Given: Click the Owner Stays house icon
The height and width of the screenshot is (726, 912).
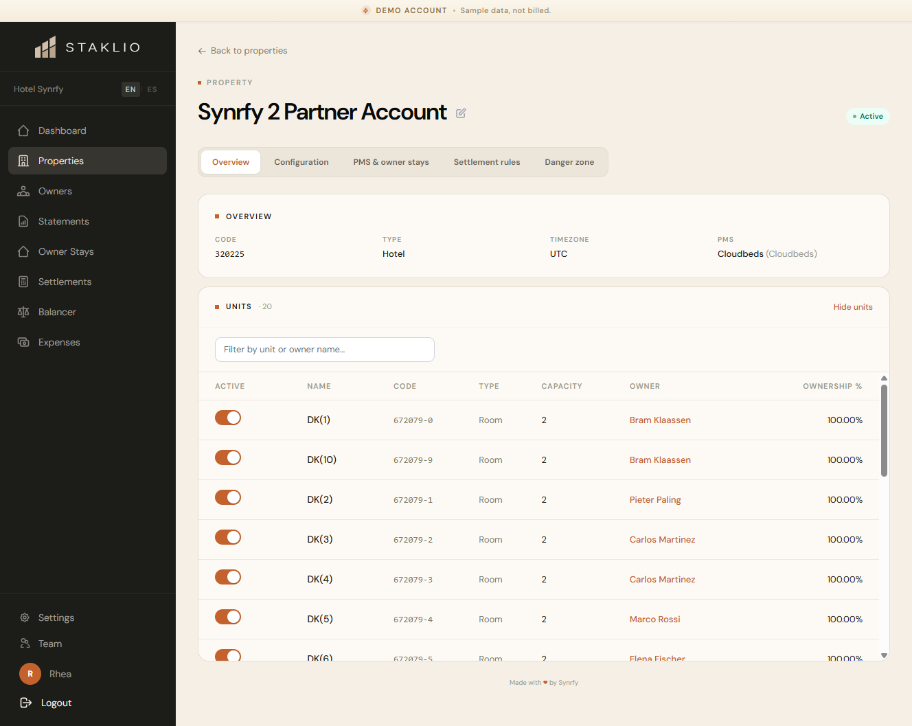Looking at the screenshot, I should (x=23, y=251).
